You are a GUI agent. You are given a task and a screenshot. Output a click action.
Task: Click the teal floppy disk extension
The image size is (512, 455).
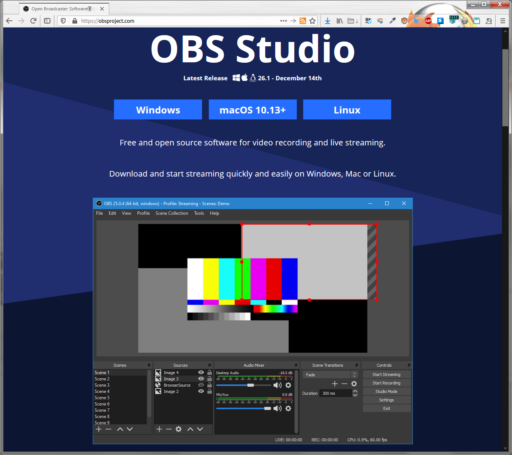click(477, 21)
